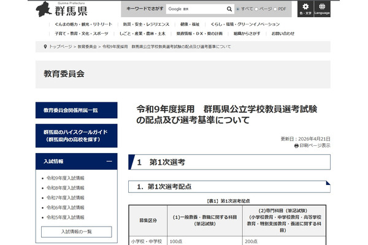Click the 1 第1次選考 heading
The width and height of the screenshot is (368, 245).
pos(229,162)
